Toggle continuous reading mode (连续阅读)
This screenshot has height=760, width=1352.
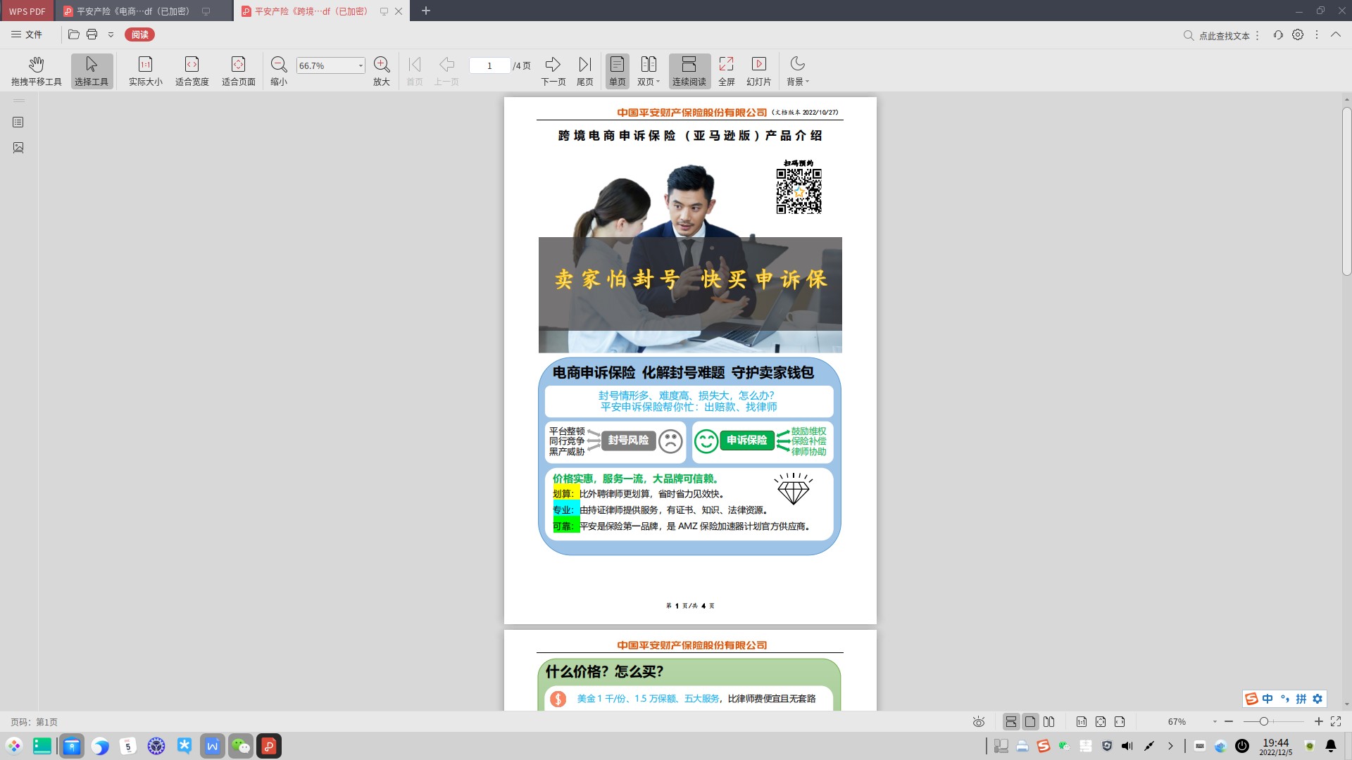coord(689,71)
